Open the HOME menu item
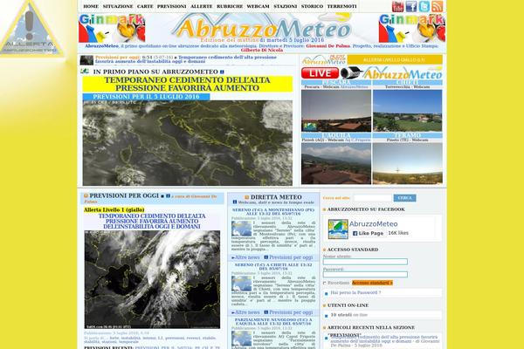 pyautogui.click(x=91, y=6)
